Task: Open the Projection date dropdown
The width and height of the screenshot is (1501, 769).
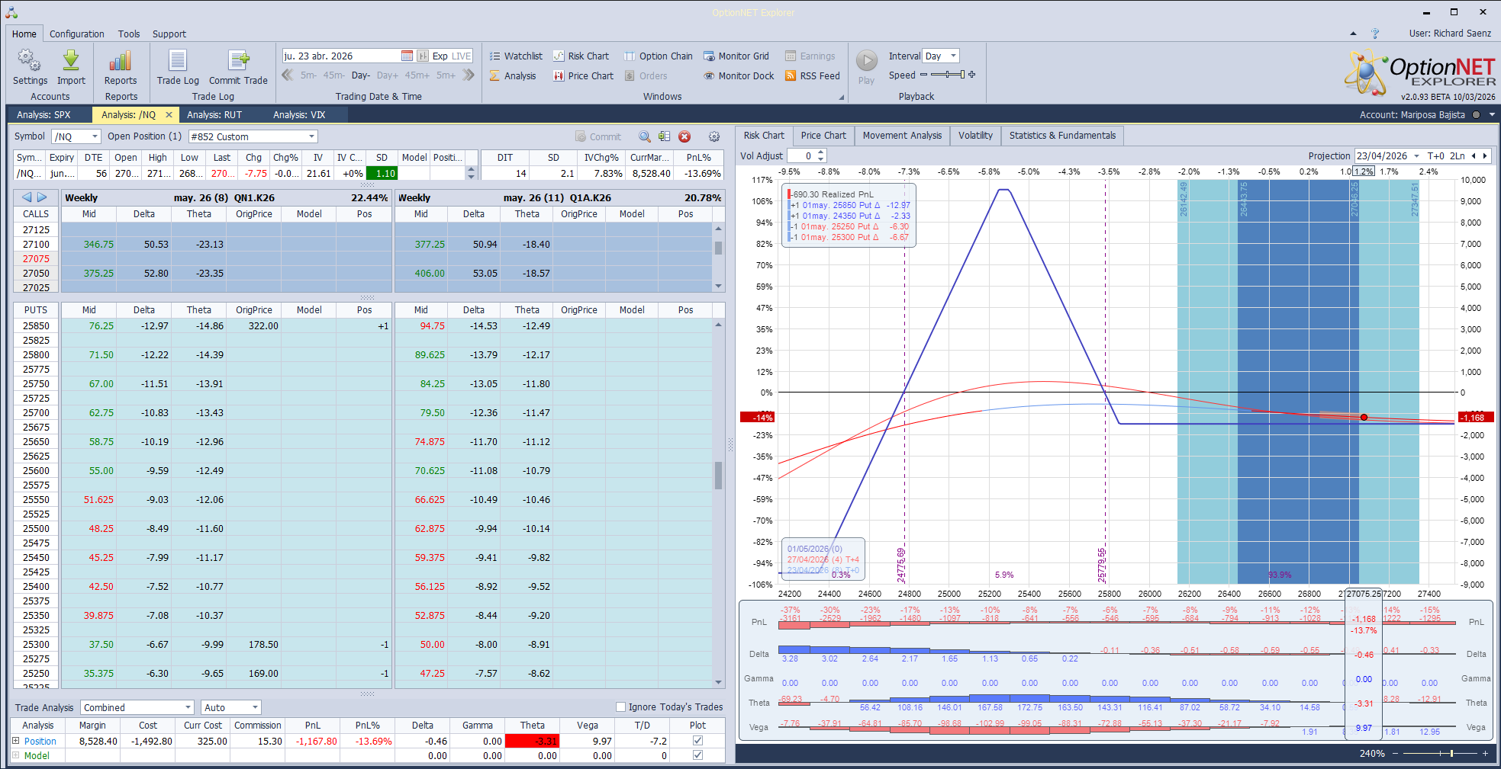Action: pyautogui.click(x=1416, y=155)
